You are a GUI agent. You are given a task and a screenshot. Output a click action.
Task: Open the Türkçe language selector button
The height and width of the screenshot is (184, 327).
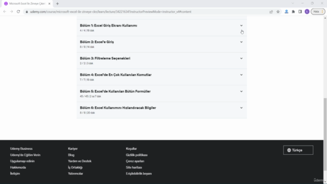click(298, 150)
